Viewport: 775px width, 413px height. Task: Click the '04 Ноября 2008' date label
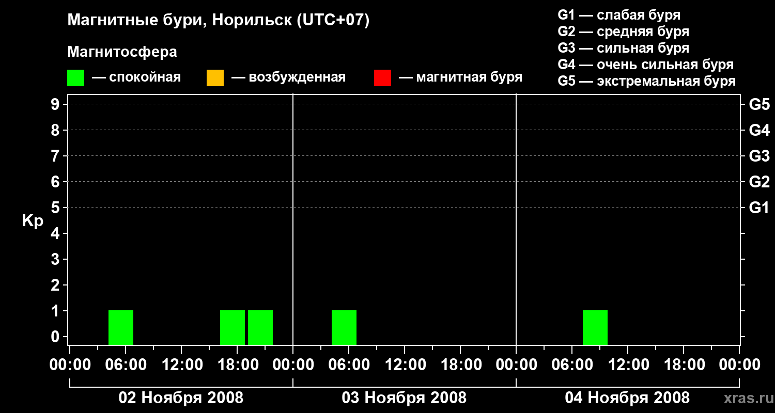pos(627,398)
